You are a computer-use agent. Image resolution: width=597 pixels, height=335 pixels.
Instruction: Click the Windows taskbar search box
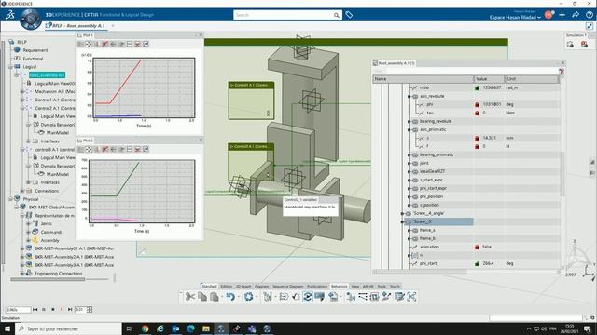(x=68, y=328)
